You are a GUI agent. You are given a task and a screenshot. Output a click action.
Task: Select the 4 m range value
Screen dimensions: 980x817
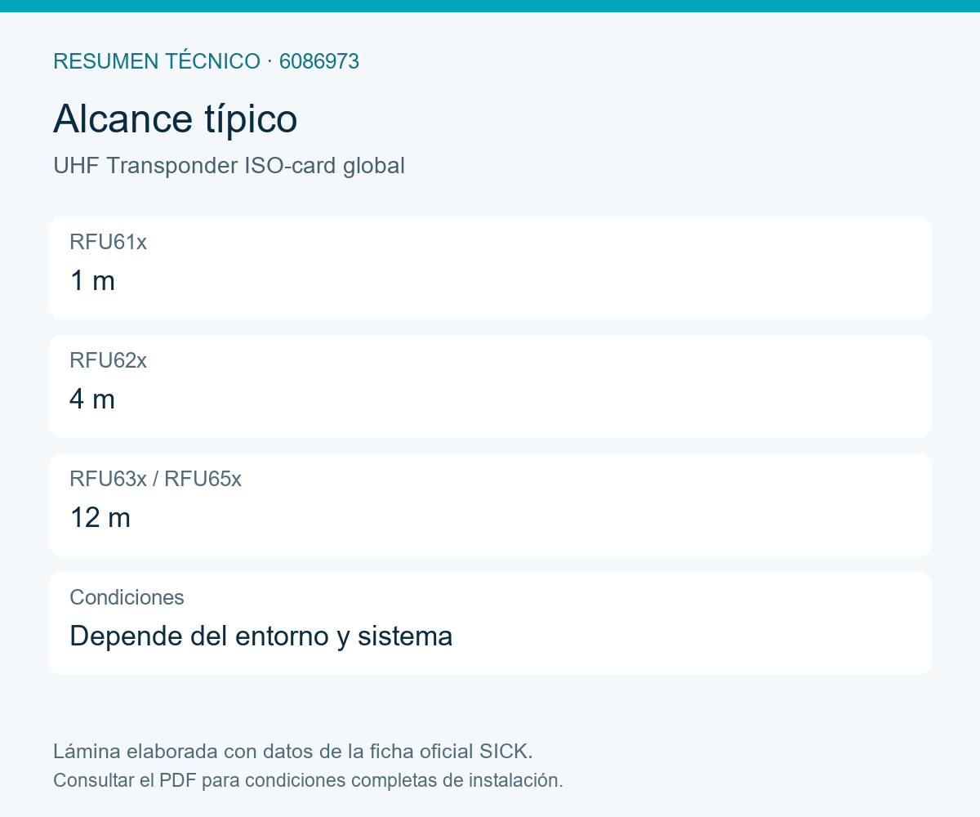92,400
